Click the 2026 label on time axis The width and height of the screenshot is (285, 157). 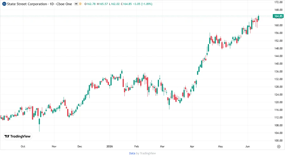[x=110, y=146]
